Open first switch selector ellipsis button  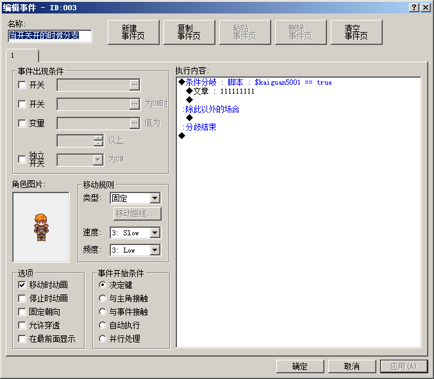(135, 85)
